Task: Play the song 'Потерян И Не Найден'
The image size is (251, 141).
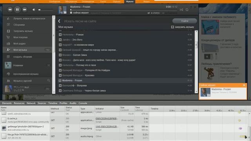Action: pyautogui.click(x=60, y=70)
